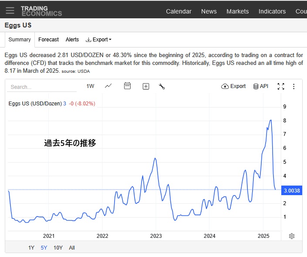Click the chart Export cloud button
Image resolution: width=307 pixels, height=257 pixels.
coord(233,86)
